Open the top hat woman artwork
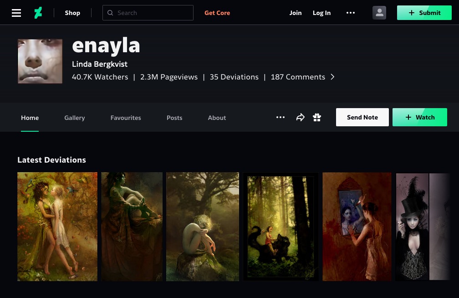459x298 pixels. click(x=423, y=227)
